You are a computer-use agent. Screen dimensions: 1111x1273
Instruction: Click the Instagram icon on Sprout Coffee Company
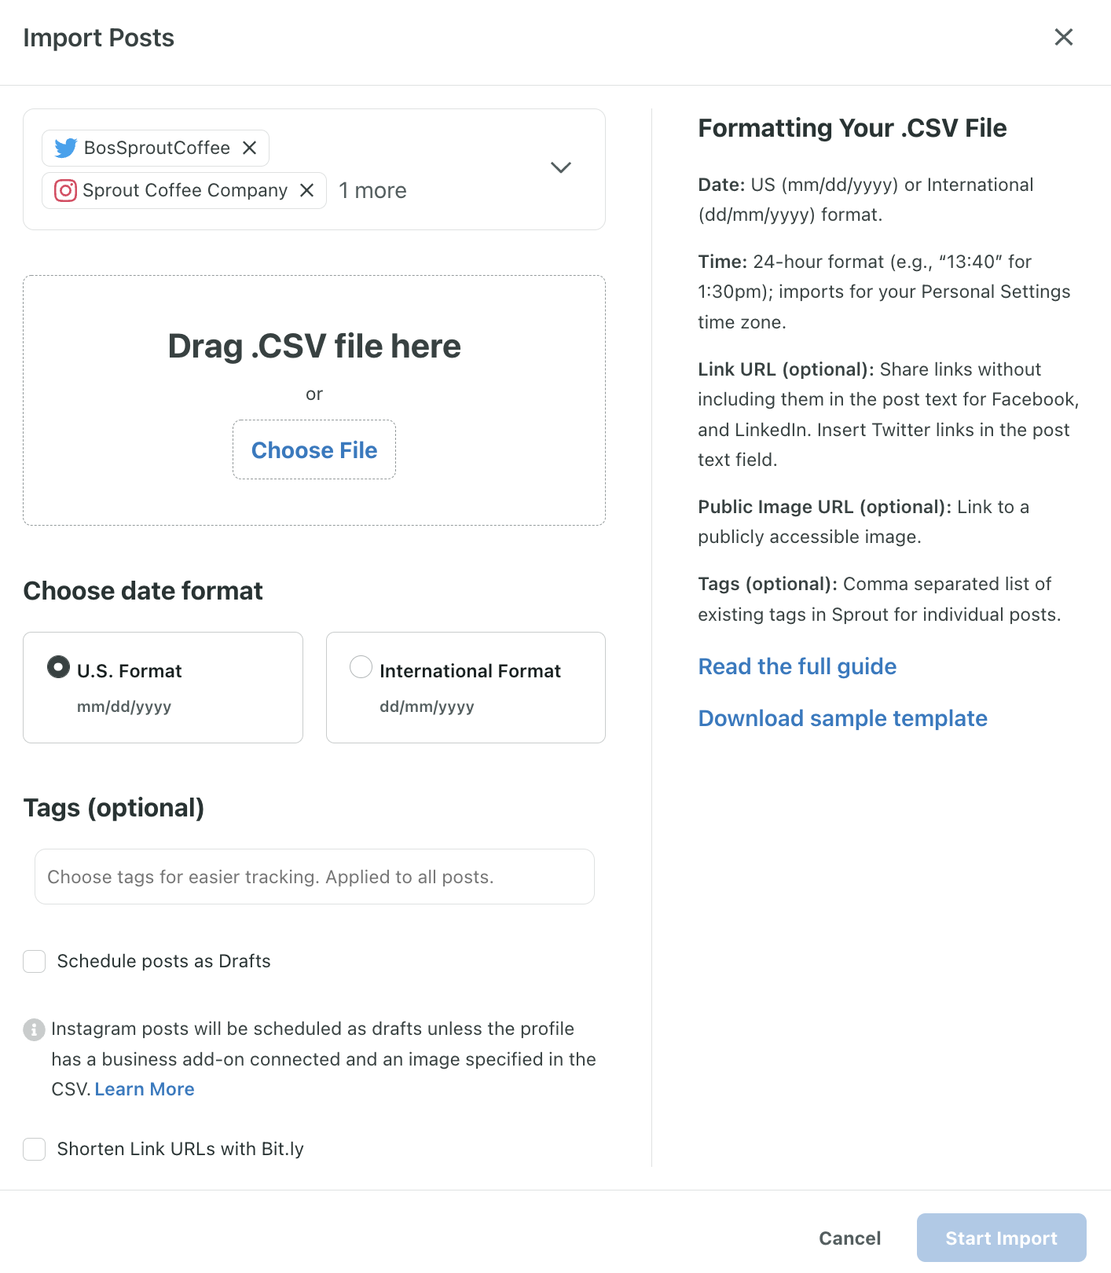pos(65,190)
